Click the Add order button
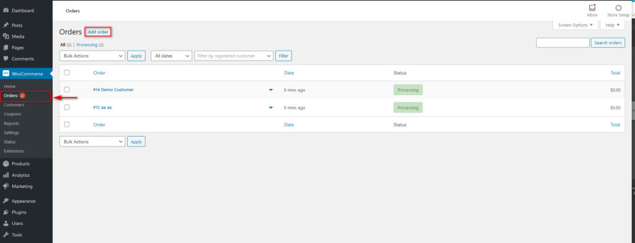Screen dimensions: 635x243 [98, 32]
